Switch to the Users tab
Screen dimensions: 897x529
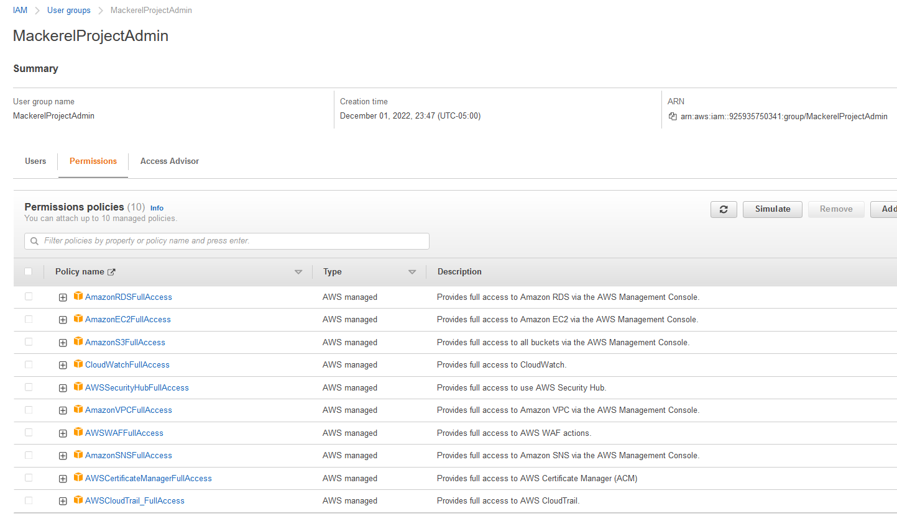coord(35,161)
